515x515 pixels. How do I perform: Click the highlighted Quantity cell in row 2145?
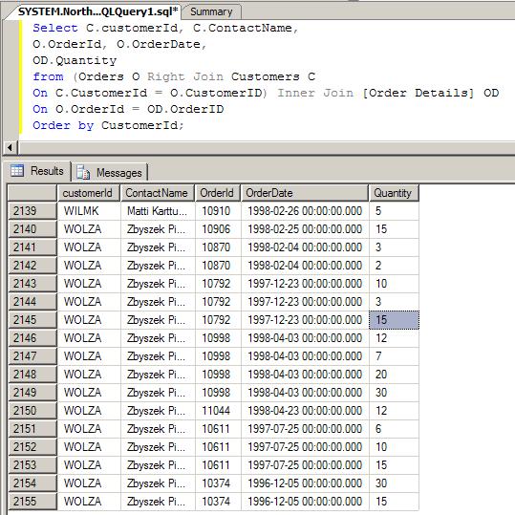click(394, 320)
